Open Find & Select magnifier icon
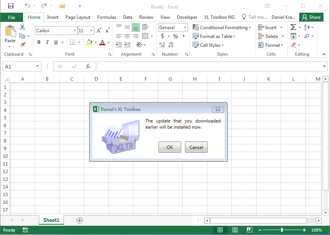Screen dimensions: 330x235 point(307,36)
